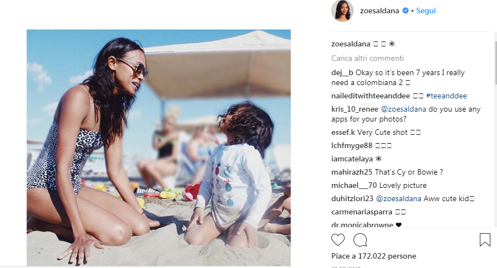
Task: Click the verified badge next to zoesaldana
Action: (x=405, y=10)
